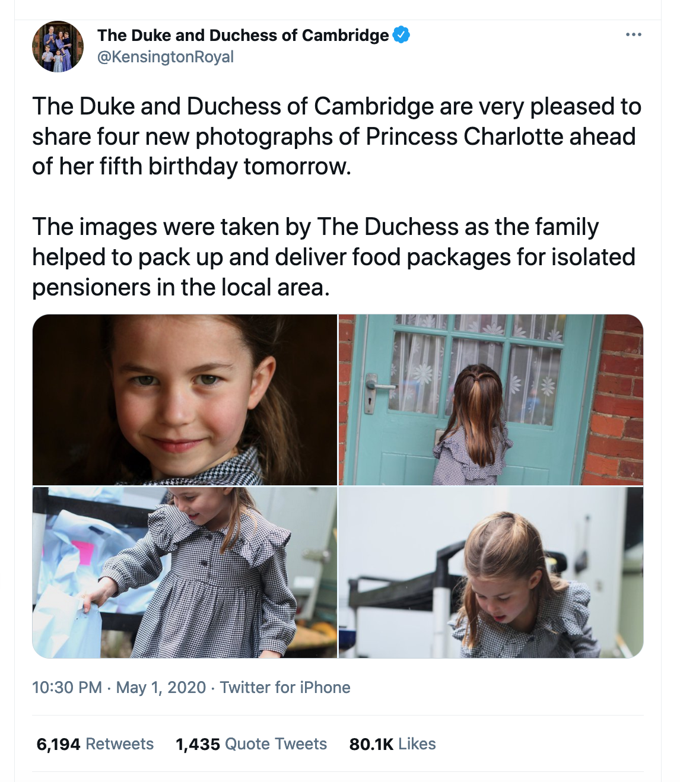Expand the bottom-right photo of the girl looking down

tap(491, 573)
